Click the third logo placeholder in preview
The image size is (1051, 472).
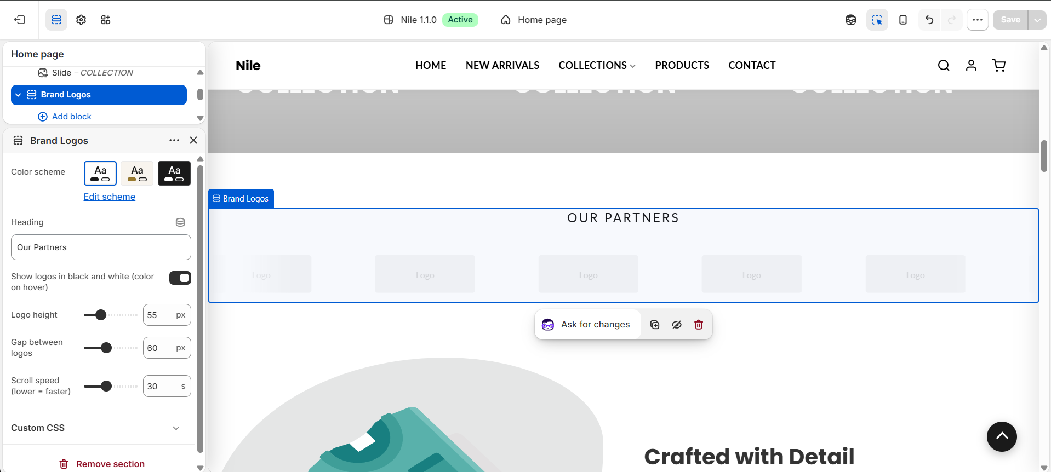click(588, 274)
